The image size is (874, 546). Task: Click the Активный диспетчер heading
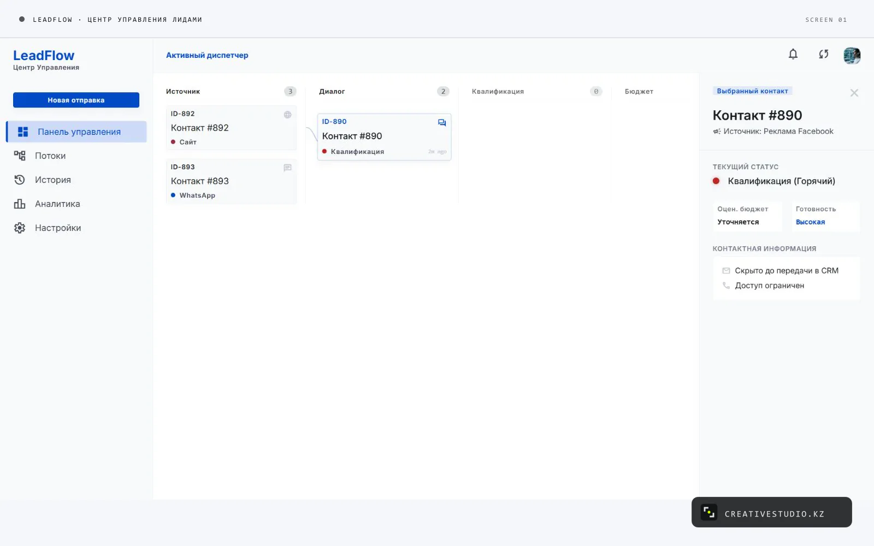pos(207,55)
